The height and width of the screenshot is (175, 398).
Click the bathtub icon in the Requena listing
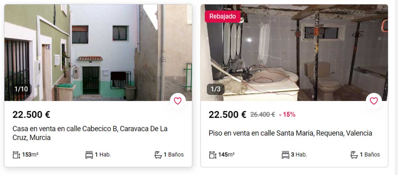[354, 155]
